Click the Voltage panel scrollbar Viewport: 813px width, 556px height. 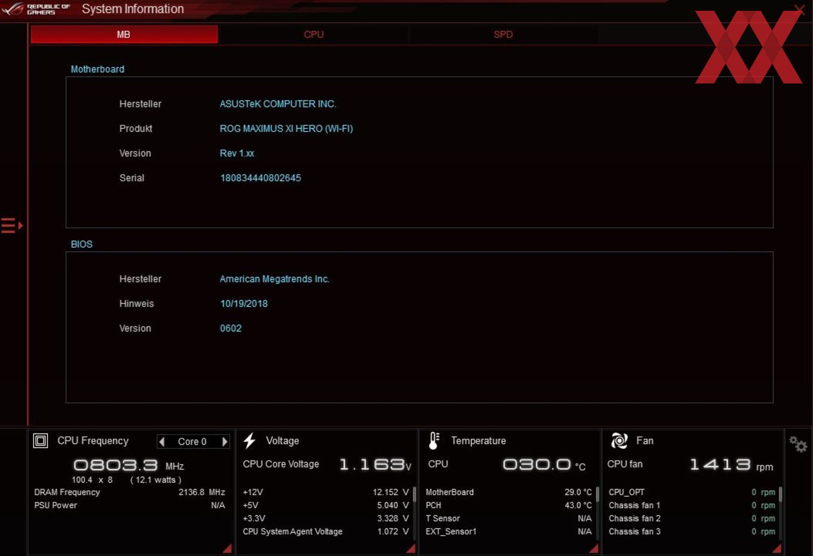coord(414,494)
